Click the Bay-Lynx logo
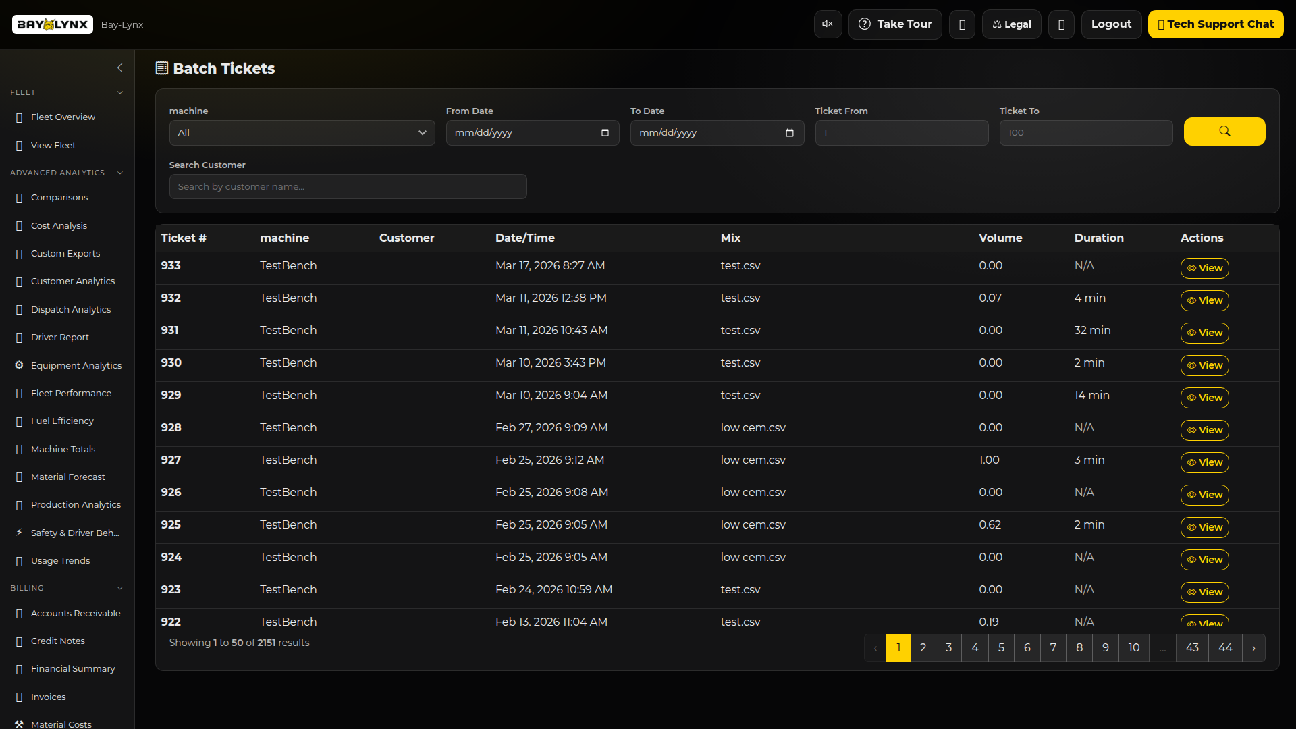 53,24
